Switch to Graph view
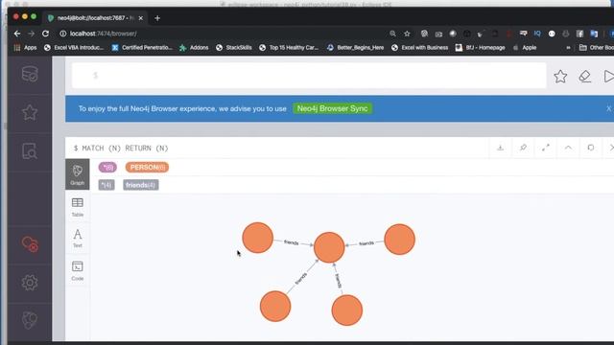Screen dimensions: 614x345 (x=78, y=174)
